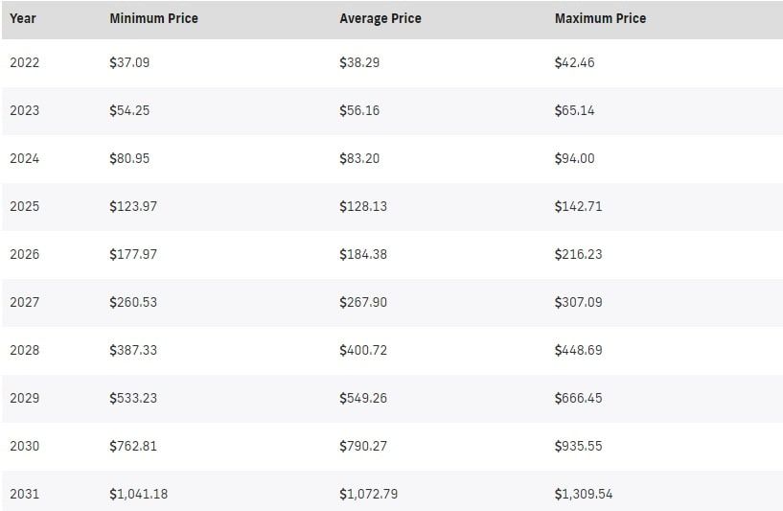The image size is (783, 511).
Task: Select the Maximum Price column header
Action: pos(600,18)
